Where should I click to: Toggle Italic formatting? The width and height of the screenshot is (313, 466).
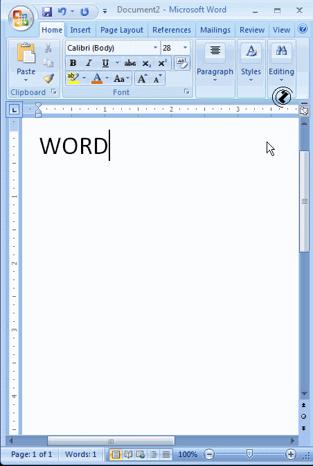[89, 63]
